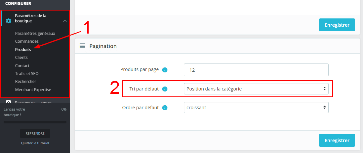
Task: Click info icon next to Ordre par défaut
Action: [x=165, y=108]
